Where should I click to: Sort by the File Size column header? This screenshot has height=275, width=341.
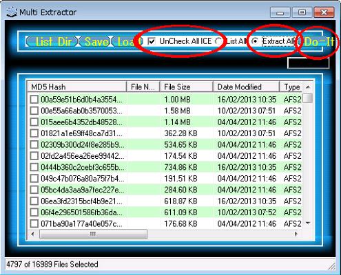tap(186, 87)
